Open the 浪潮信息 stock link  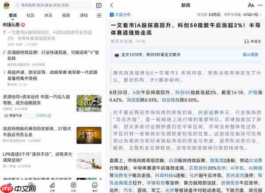[230, 183]
